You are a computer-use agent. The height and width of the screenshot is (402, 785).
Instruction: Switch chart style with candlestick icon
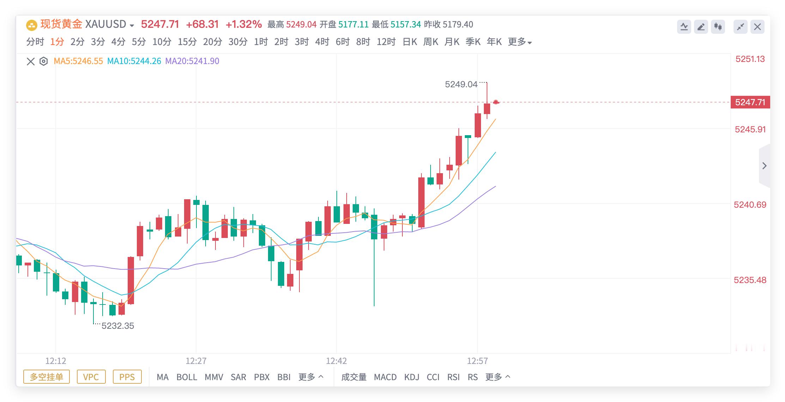pos(718,27)
